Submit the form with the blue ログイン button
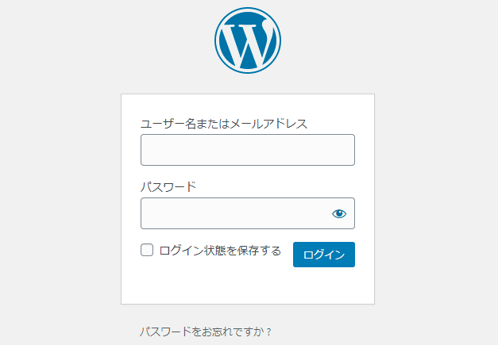498x345 pixels. pos(324,255)
